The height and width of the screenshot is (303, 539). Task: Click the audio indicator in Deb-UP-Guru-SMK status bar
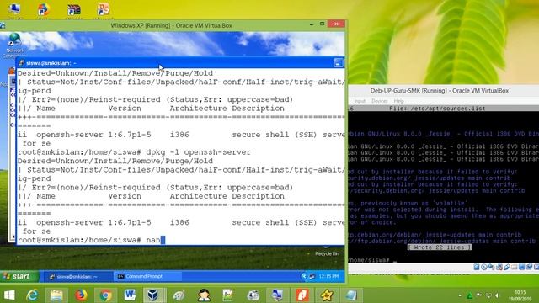coord(491,267)
